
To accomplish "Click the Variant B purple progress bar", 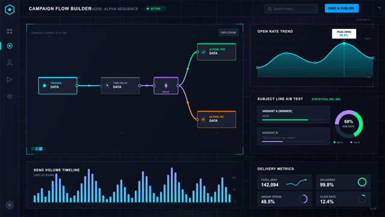I will coord(272,142).
